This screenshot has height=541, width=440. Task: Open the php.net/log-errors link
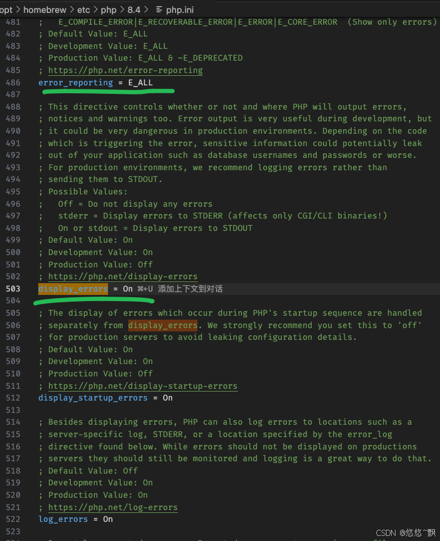(113, 507)
